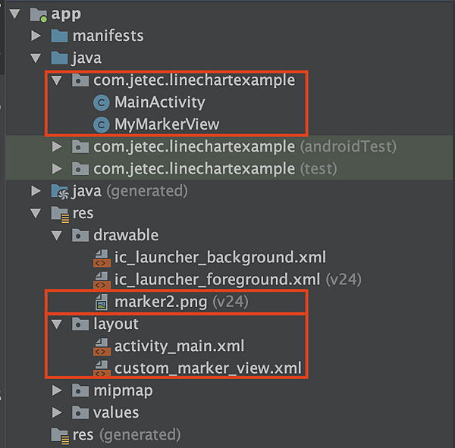Click the drawable folder icon
Viewport: 455px width, 448px height.
point(80,235)
